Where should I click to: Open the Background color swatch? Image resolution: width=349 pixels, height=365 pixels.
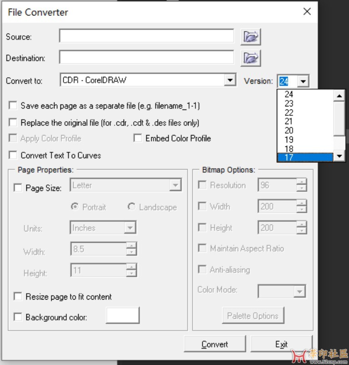pos(123,315)
